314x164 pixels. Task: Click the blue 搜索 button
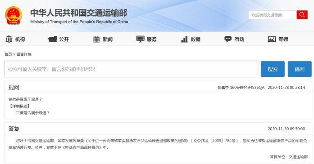pyautogui.click(x=273, y=69)
